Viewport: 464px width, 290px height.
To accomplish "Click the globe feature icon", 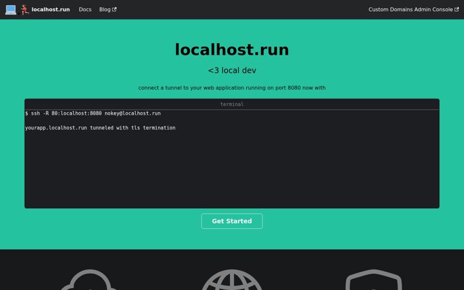I will click(232, 280).
